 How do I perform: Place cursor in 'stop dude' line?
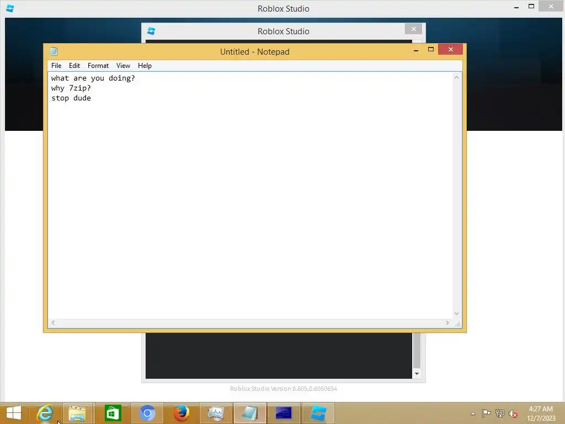point(71,98)
